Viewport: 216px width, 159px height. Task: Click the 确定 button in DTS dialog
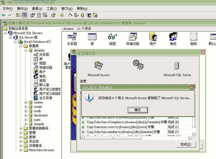(x=138, y=110)
